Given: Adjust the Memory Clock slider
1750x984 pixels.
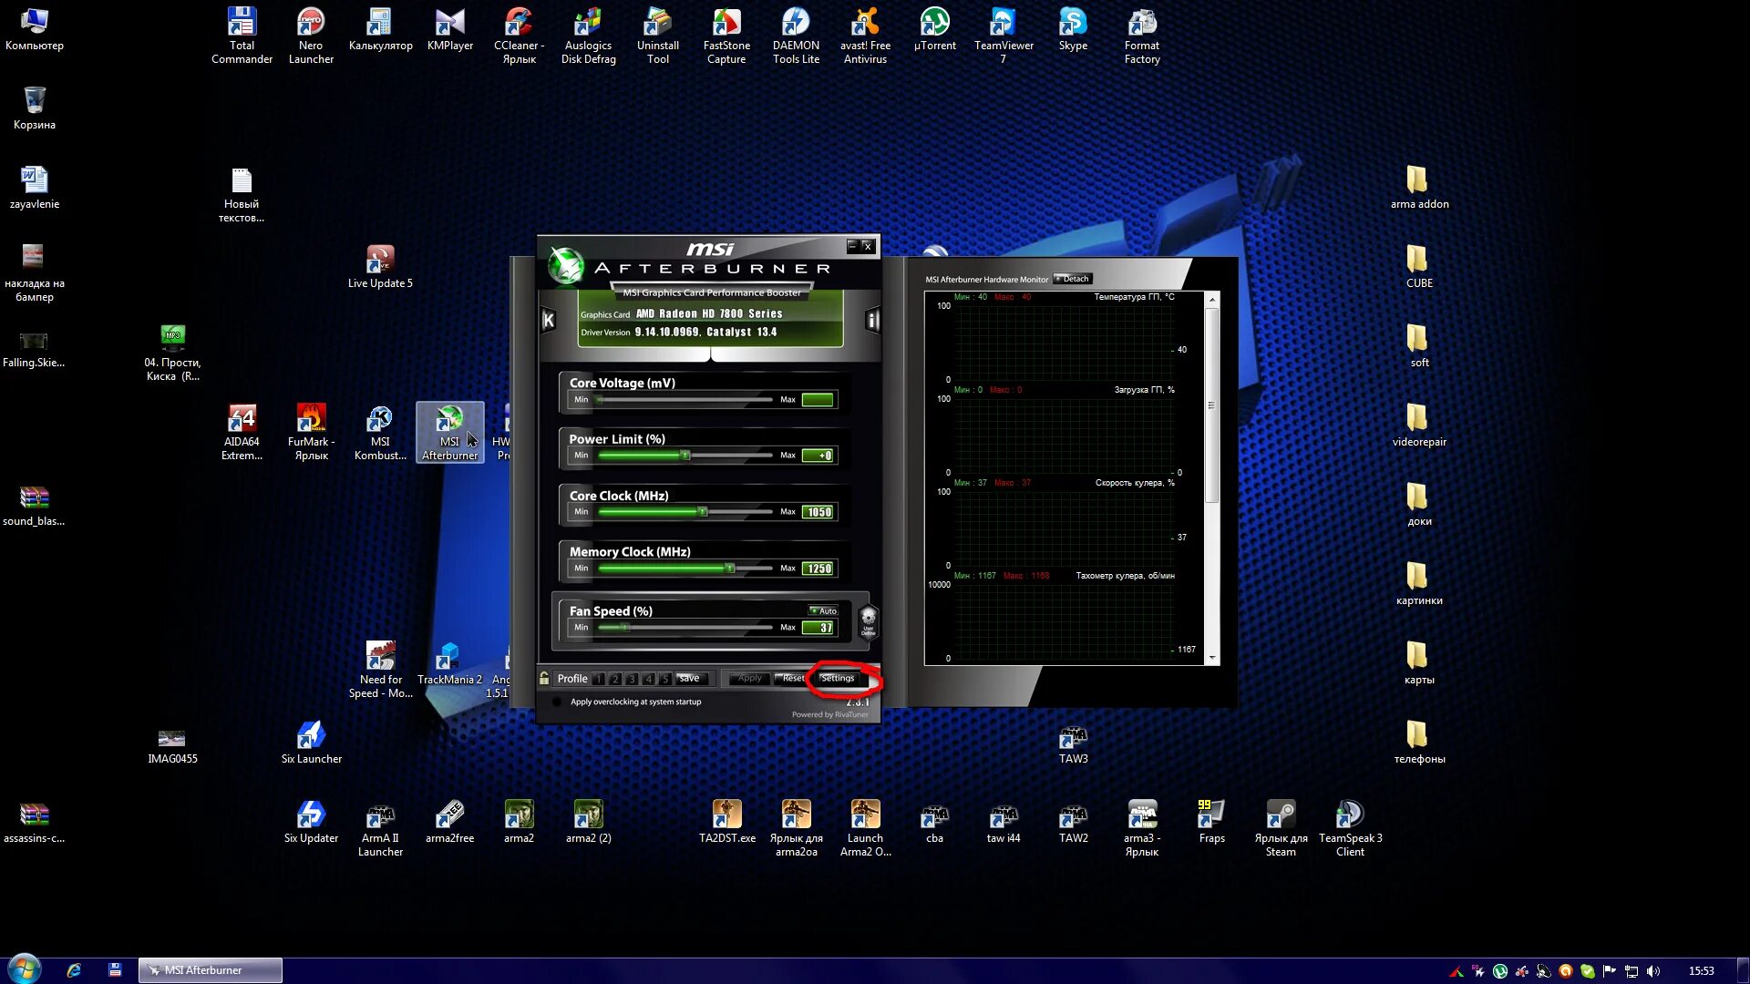Looking at the screenshot, I should 685,568.
